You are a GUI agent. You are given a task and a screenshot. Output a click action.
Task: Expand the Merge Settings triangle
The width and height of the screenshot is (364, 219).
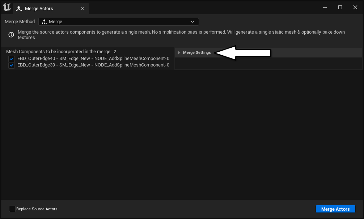click(x=179, y=53)
